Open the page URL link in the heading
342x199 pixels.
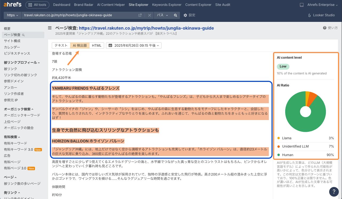click(x=146, y=28)
